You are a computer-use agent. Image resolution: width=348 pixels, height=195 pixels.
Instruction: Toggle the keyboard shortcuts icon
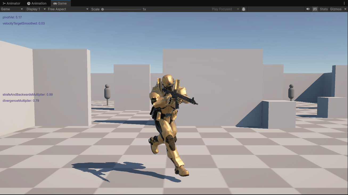[315, 9]
